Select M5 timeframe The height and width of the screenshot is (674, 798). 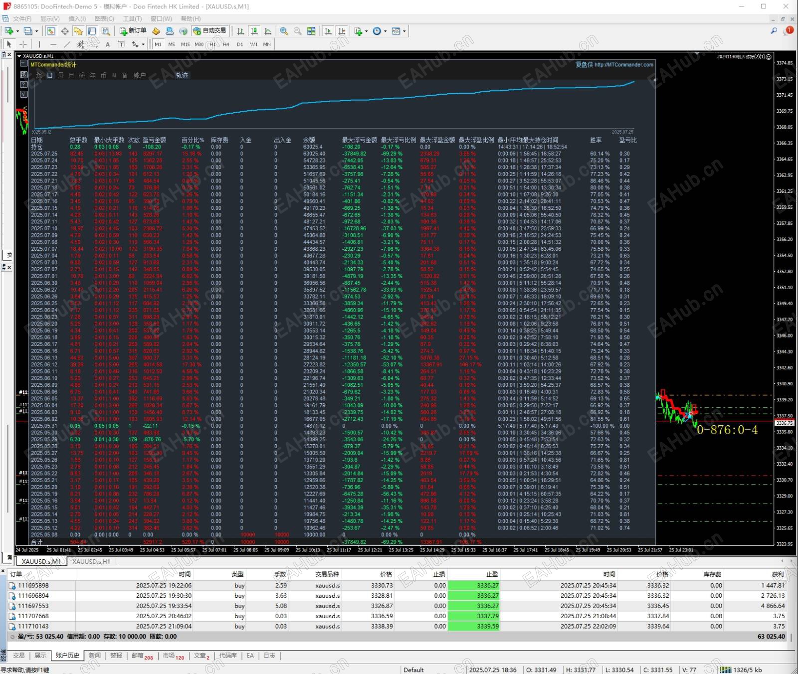point(172,44)
